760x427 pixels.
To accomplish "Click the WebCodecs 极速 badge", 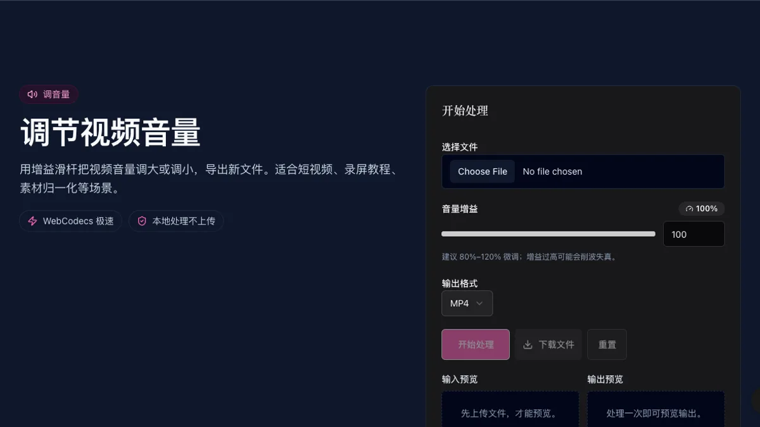I will point(70,221).
